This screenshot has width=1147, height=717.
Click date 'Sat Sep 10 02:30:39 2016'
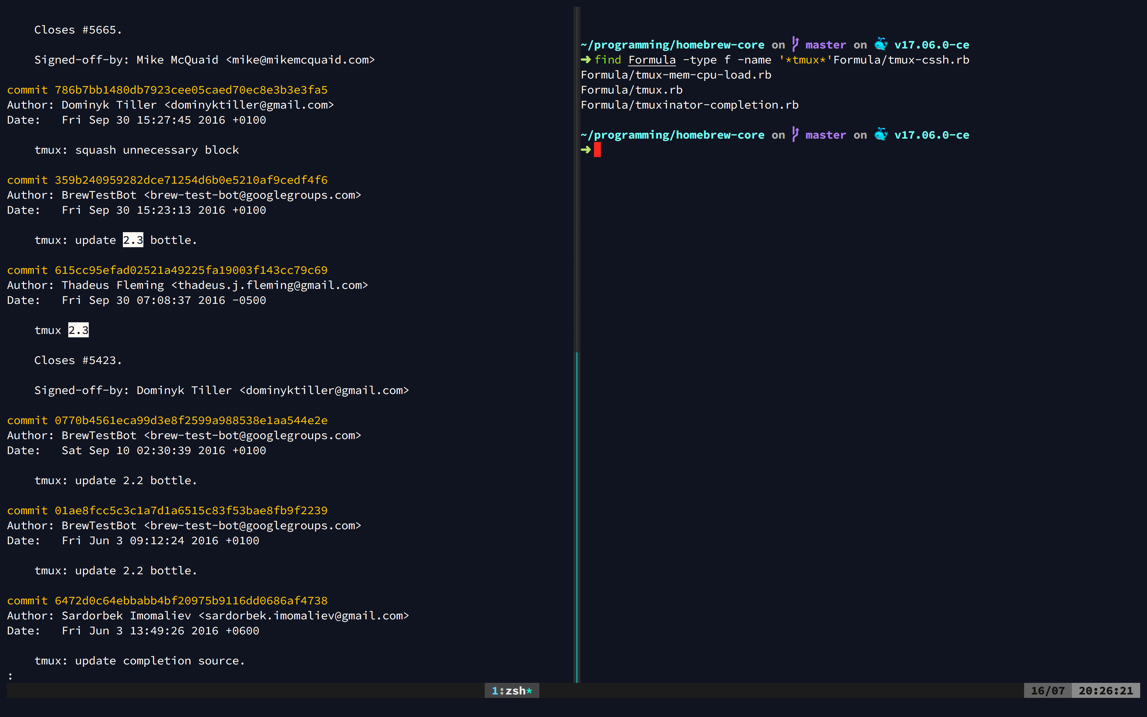144,450
